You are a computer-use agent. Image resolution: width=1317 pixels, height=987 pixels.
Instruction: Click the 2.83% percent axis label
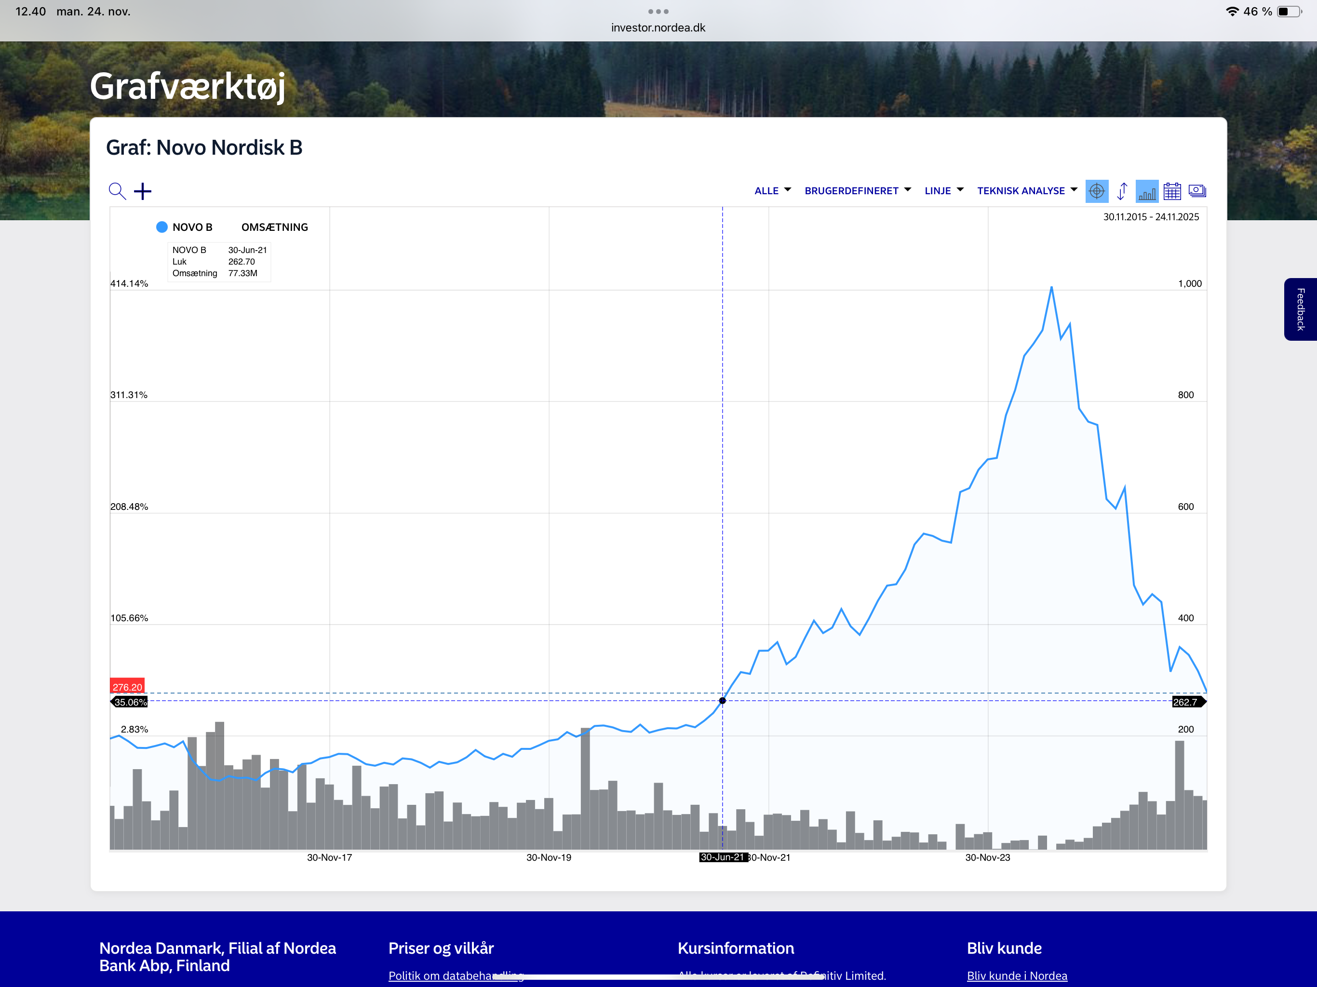134,729
